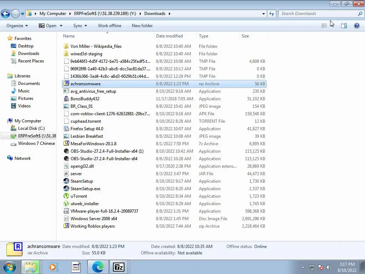This screenshot has height=274, width=365.
Task: Show hidden system tray icons
Action: tap(303, 267)
